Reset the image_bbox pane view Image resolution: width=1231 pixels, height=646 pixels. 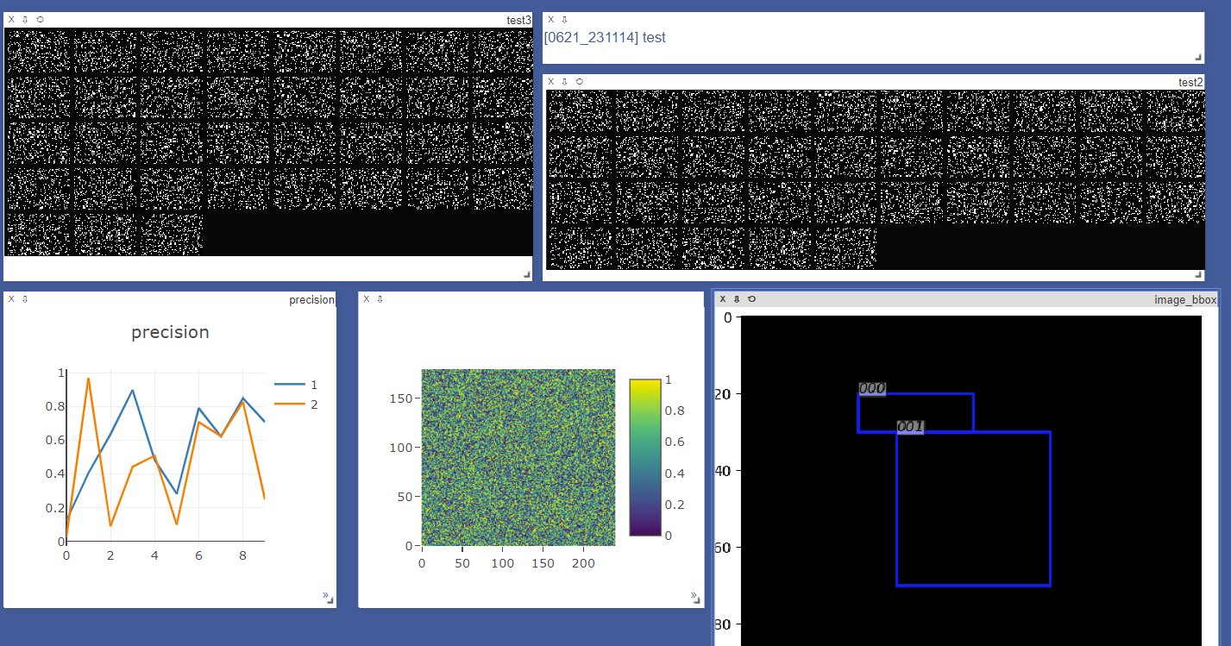(751, 298)
